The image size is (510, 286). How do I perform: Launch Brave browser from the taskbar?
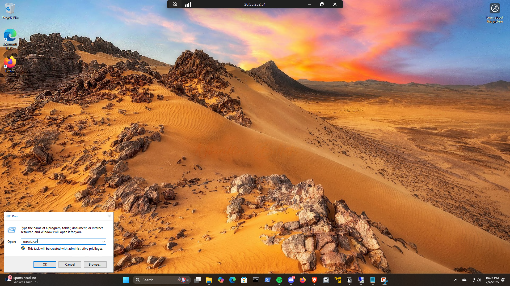314,280
